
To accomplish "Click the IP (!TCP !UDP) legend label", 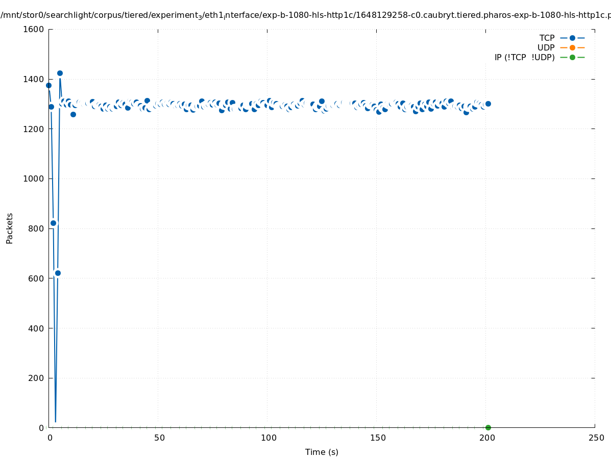I will point(524,57).
